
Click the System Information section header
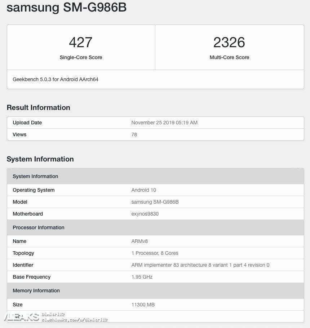pyautogui.click(x=40, y=159)
